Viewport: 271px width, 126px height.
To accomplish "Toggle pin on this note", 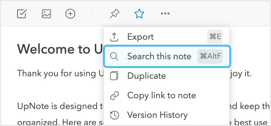I will [114, 14].
